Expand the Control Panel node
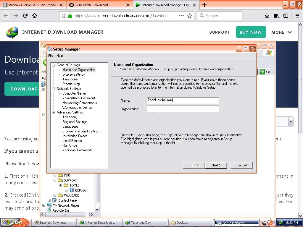The width and height of the screenshot is (303, 227). click(49, 200)
